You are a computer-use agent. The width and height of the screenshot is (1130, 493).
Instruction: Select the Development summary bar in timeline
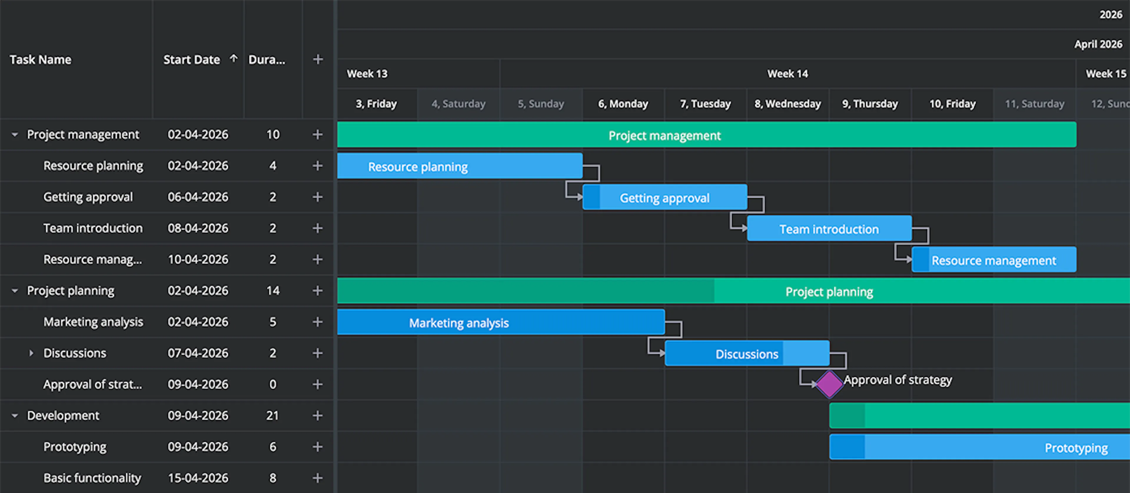(980, 415)
